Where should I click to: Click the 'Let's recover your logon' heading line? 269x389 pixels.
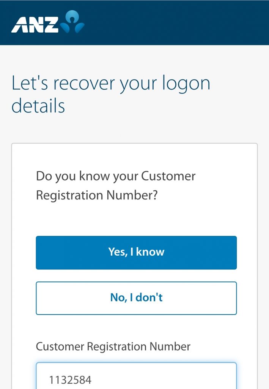pos(111,84)
